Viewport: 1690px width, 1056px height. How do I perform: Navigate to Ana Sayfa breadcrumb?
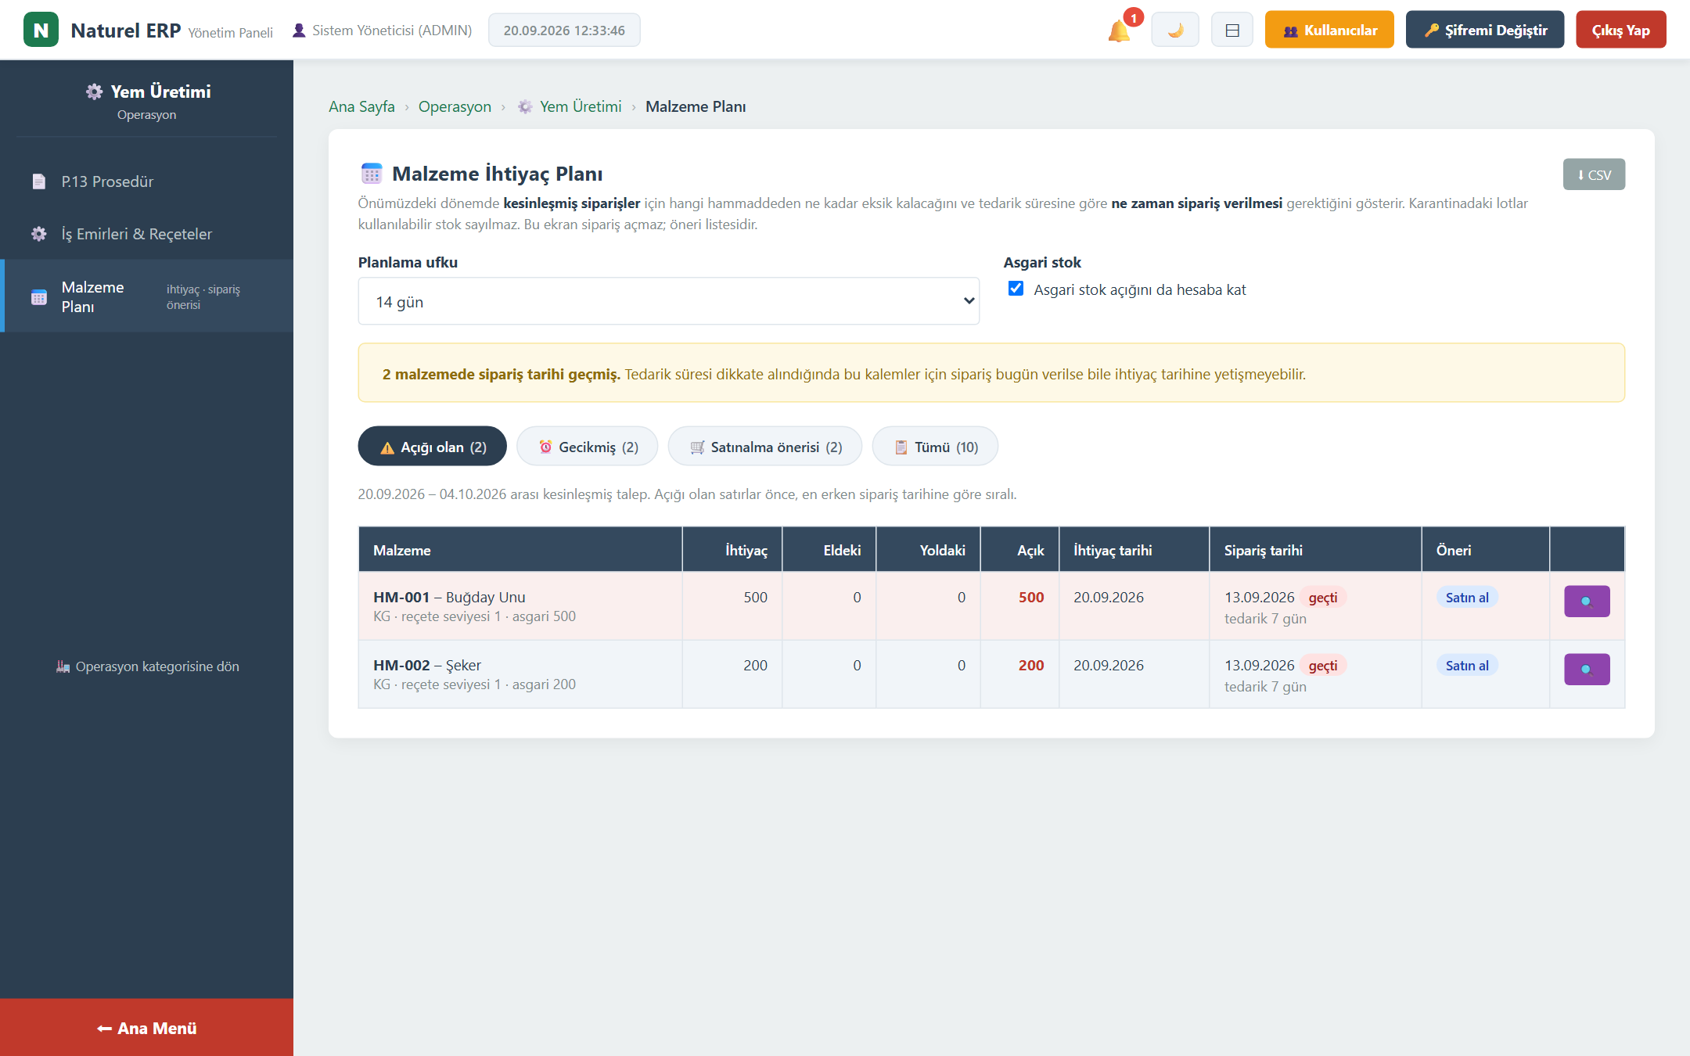[x=361, y=106]
